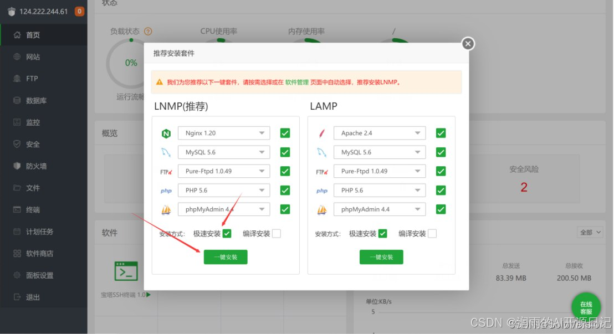This screenshot has height=334, width=614.
Task: Select 退出 in sidebar
Action: pyautogui.click(x=44, y=297)
